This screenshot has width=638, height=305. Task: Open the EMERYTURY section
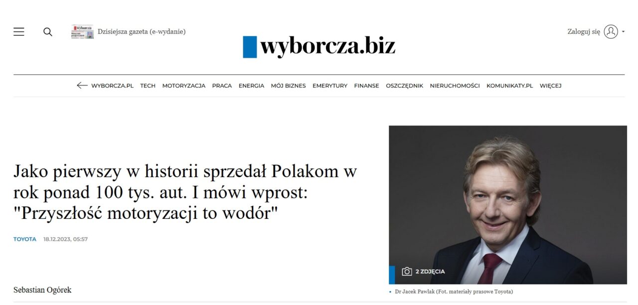coord(330,86)
